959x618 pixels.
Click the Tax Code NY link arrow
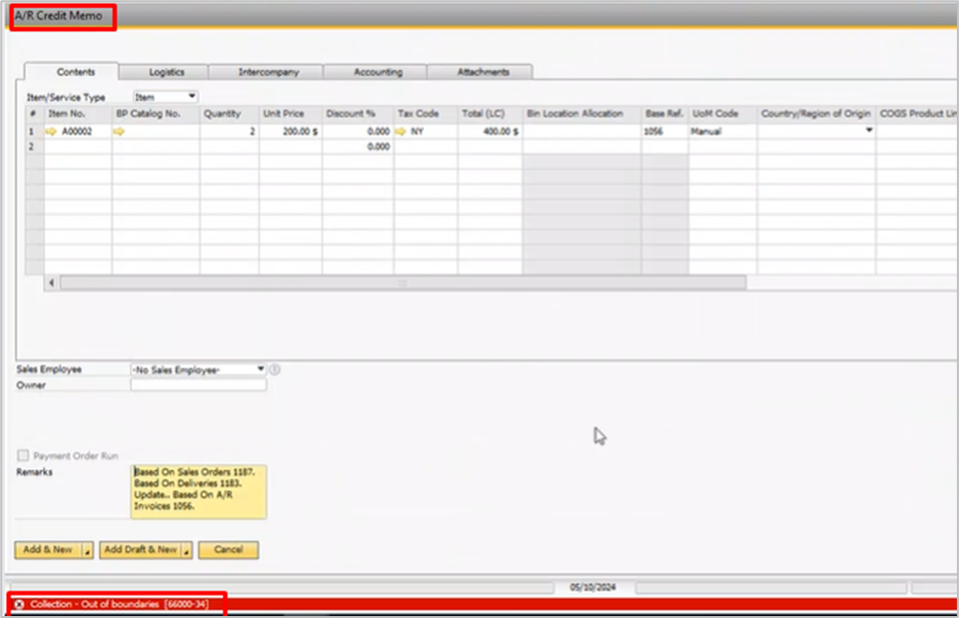401,131
